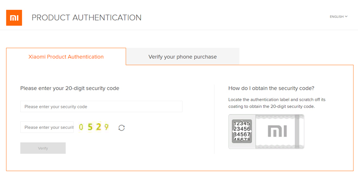
Task: Click the scratched digits area on label image
Action: (x=242, y=131)
